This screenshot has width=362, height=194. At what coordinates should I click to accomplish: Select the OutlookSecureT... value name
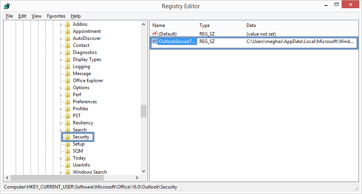[x=177, y=41]
